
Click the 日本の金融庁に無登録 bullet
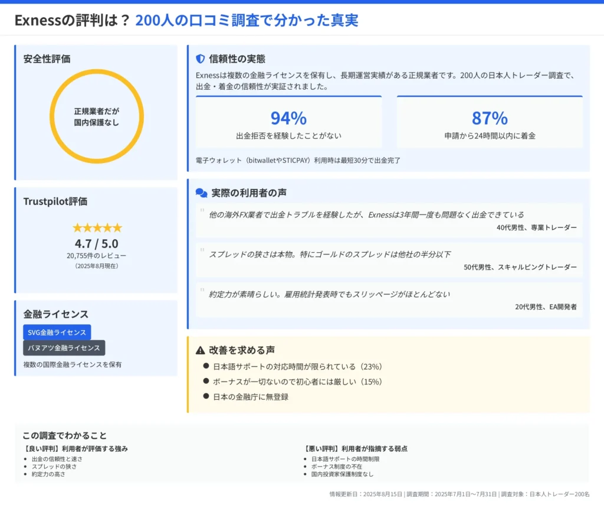(251, 396)
